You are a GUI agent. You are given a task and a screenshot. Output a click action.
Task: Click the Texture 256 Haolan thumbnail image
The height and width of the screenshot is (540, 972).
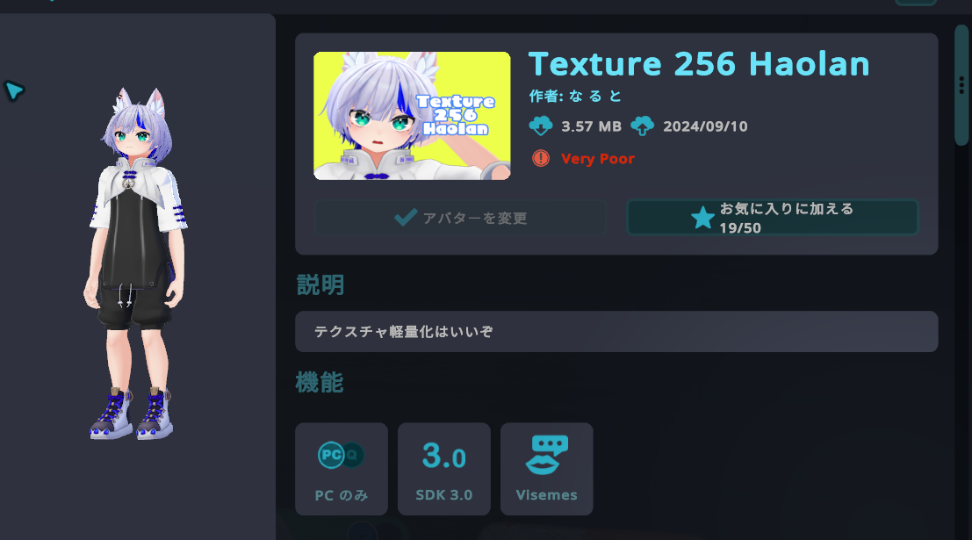tap(412, 116)
